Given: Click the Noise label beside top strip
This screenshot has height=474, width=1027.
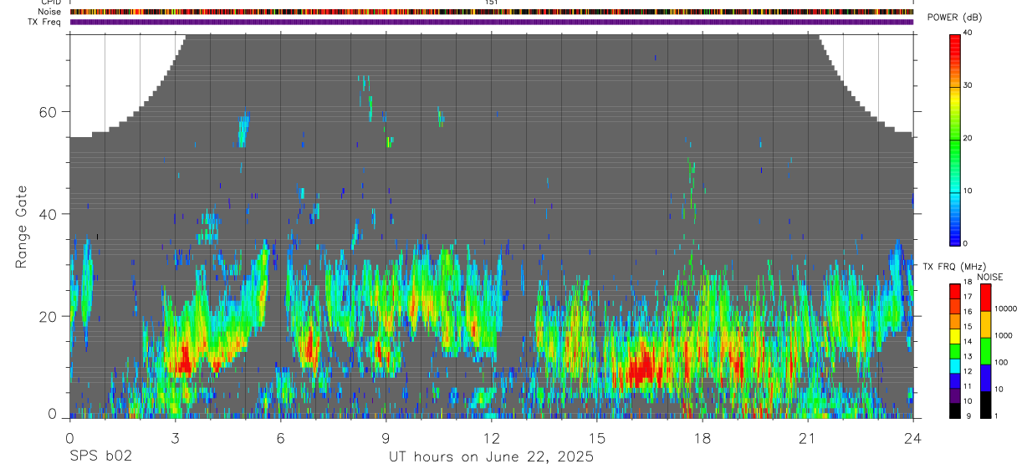Looking at the screenshot, I should (50, 12).
